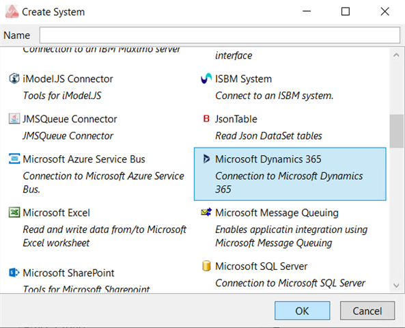This screenshot has height=328, width=405.
Task: Click the Microsoft Dynamics 365 icon
Action: [206, 159]
